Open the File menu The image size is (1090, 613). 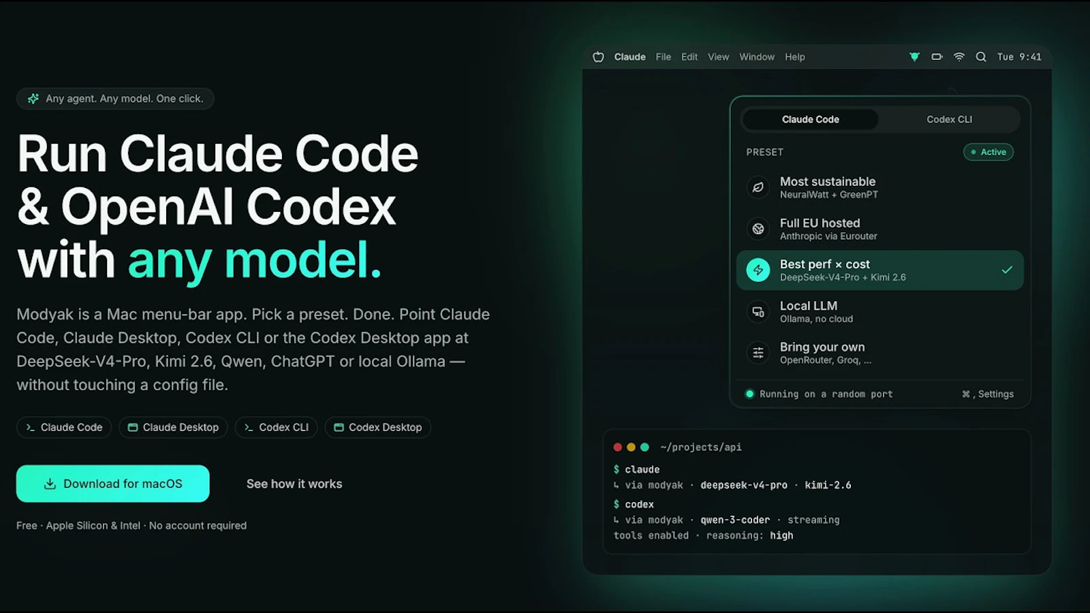[x=663, y=57]
